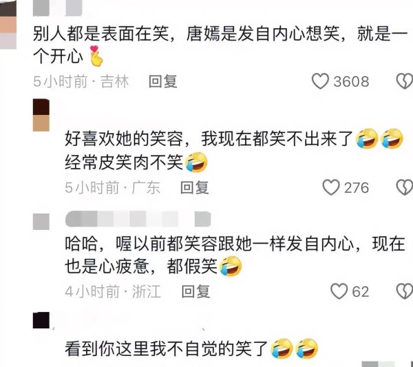Reply to the 广东 comment via 回复
This screenshot has width=413, height=367.
coord(195,187)
